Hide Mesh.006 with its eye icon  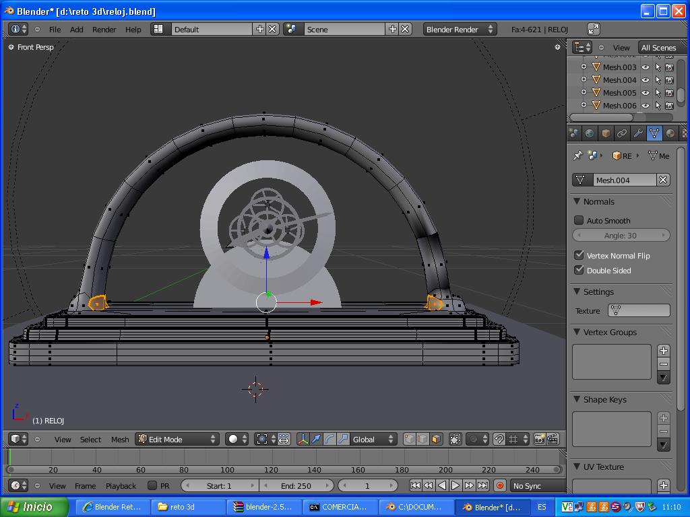[x=646, y=106]
